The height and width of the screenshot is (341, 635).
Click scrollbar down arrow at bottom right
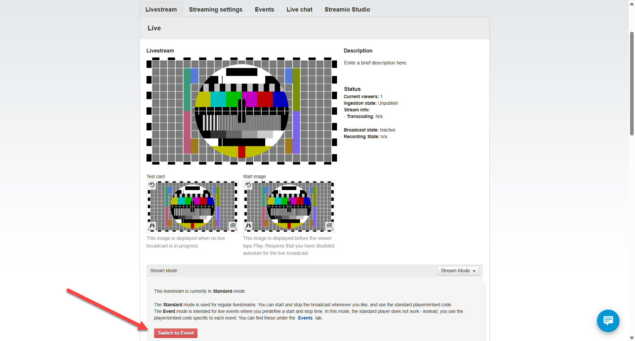[632, 338]
